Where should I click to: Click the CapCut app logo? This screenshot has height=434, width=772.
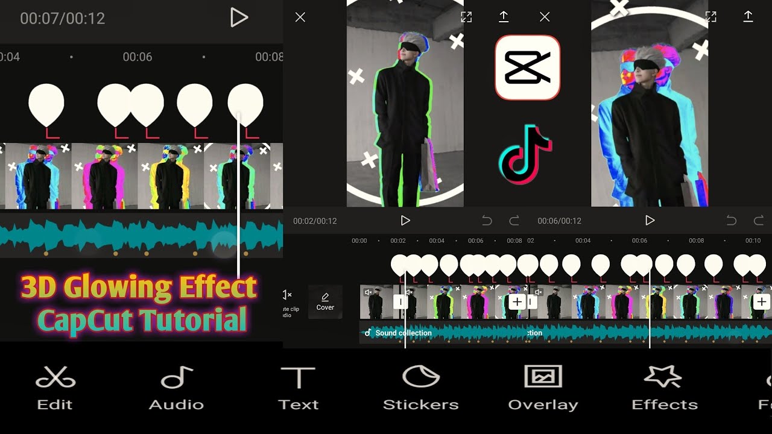[528, 68]
